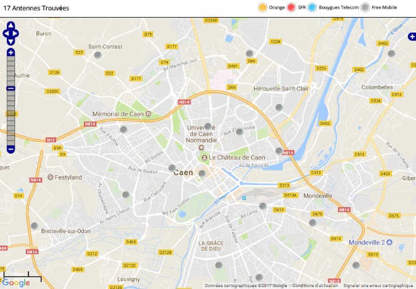Open the Conditions d'utilisation link

(315, 286)
